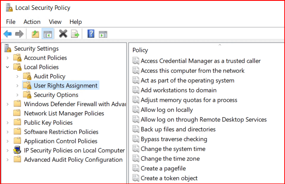Open Help via the question mark icon
This screenshot has width=285, height=184.
click(x=91, y=34)
